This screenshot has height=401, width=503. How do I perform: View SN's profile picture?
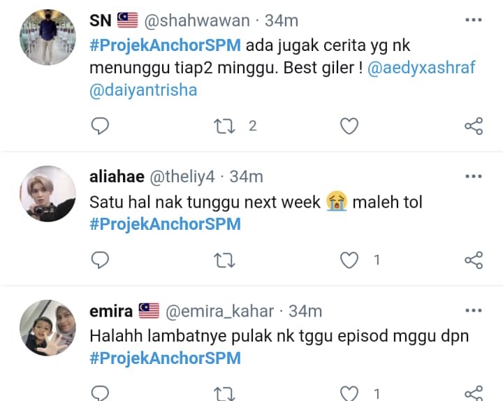pos(48,37)
